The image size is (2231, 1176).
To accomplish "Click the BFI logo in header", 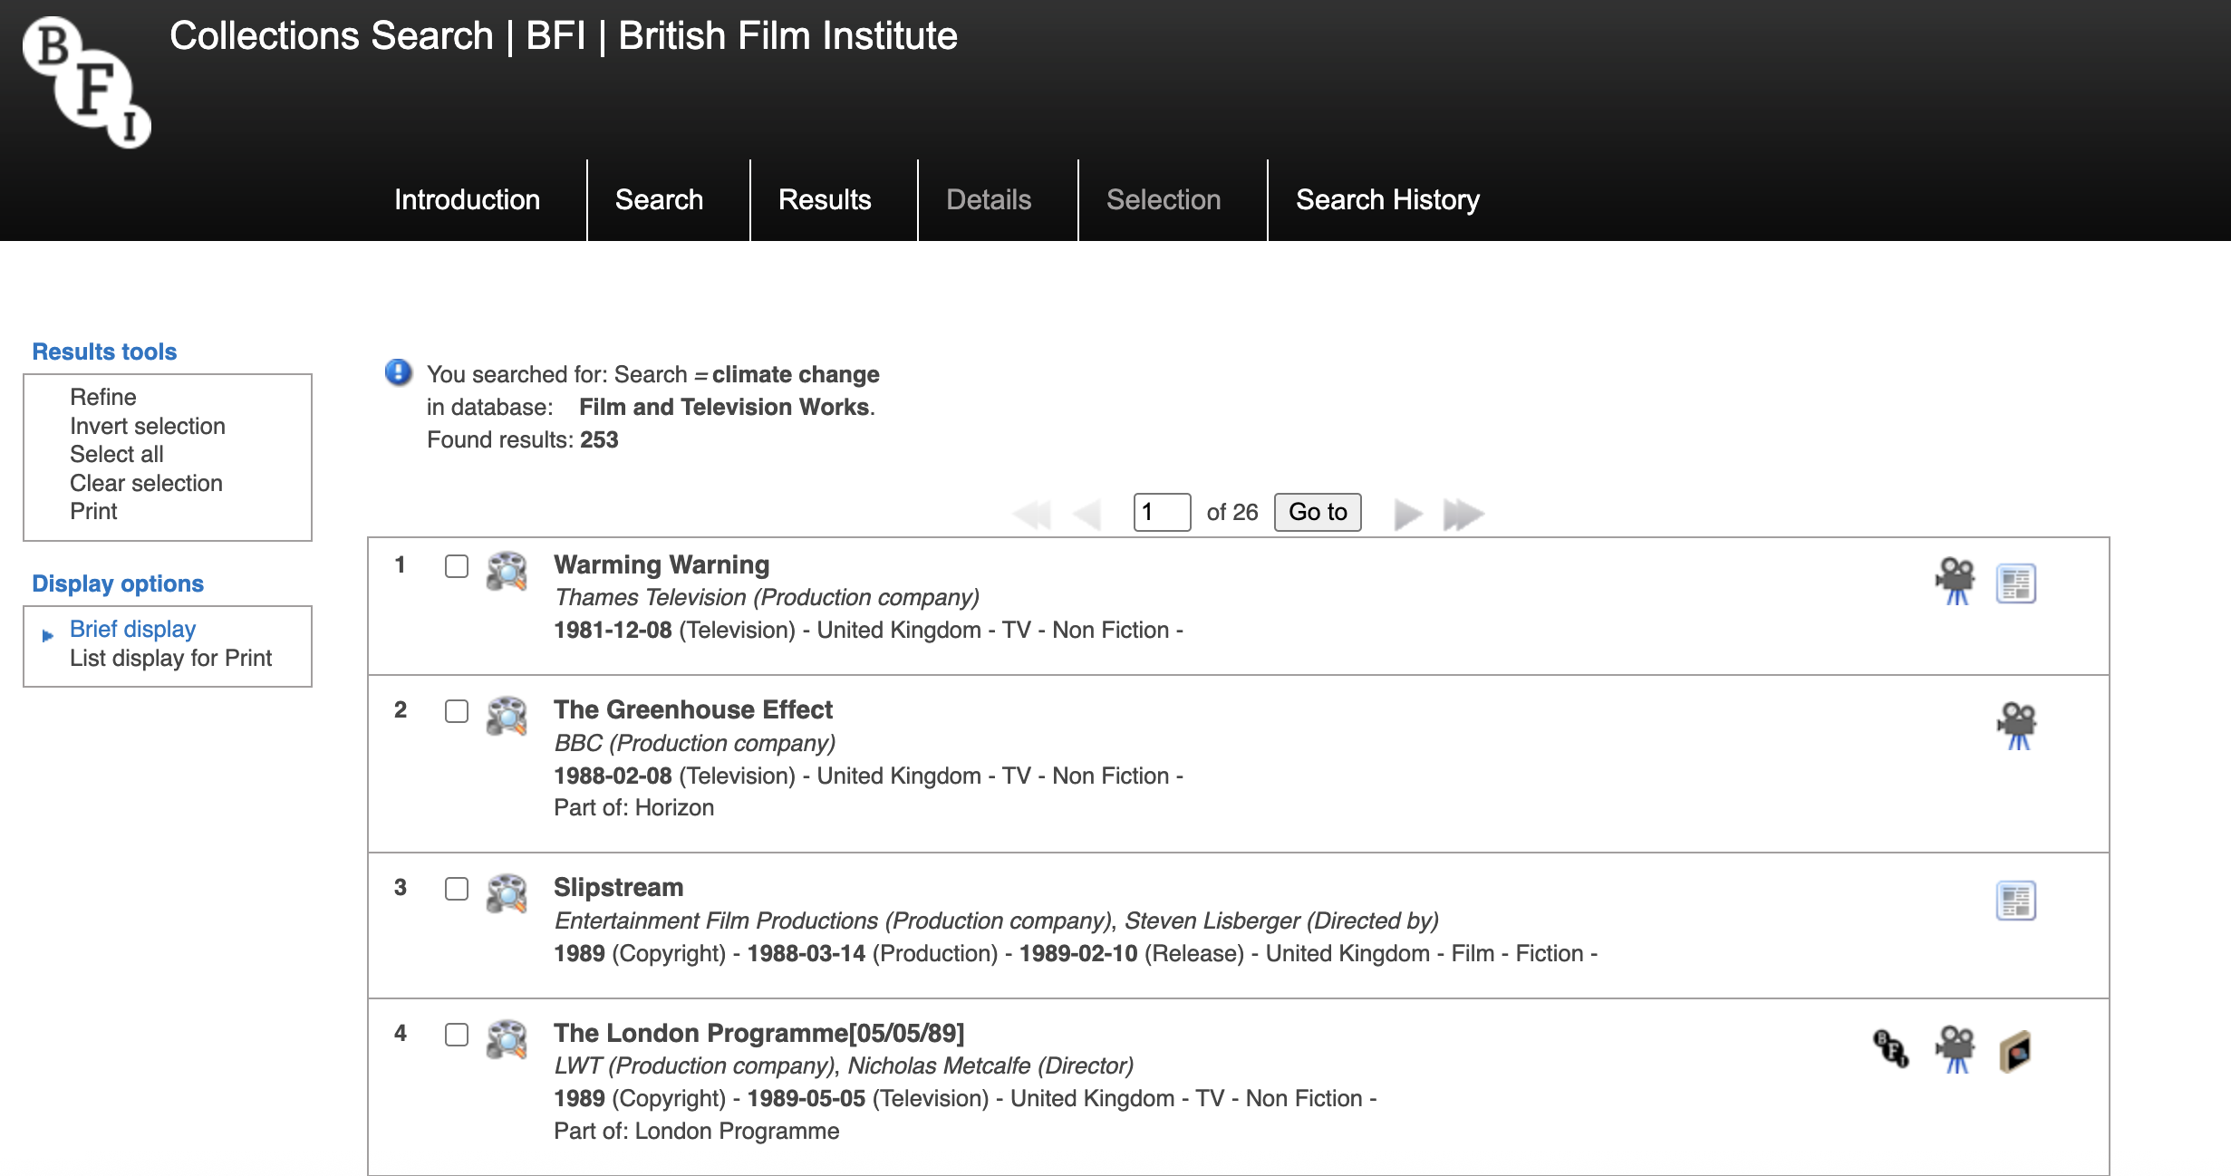I will click(86, 82).
